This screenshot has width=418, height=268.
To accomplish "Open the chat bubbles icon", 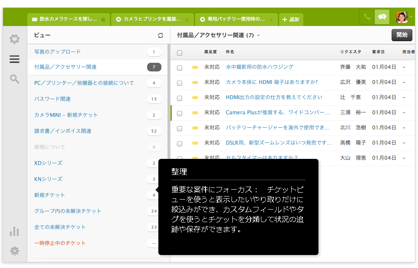I will (382, 17).
